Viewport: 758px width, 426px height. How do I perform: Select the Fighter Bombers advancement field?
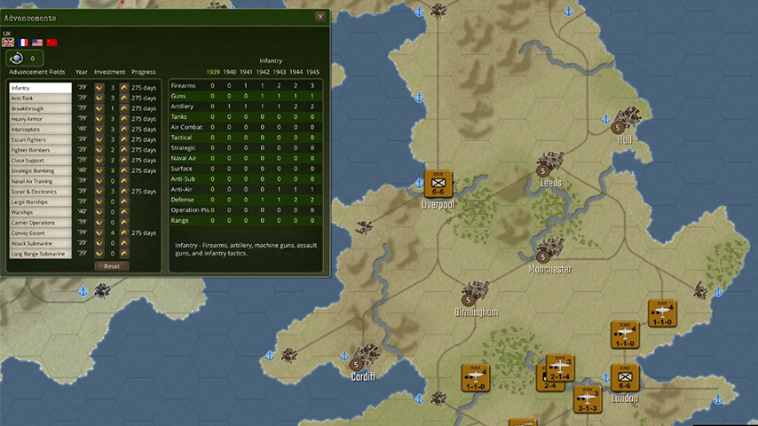click(40, 150)
